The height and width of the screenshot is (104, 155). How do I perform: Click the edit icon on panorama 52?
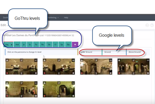click(59, 83)
